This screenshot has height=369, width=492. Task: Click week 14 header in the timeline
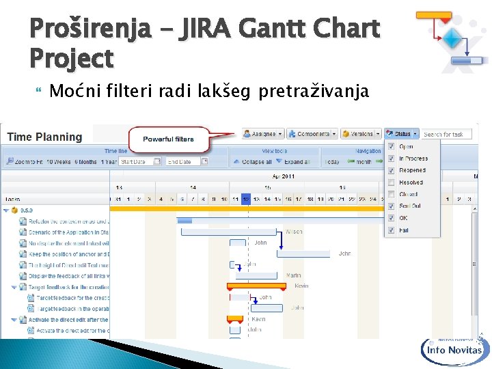tap(193, 188)
